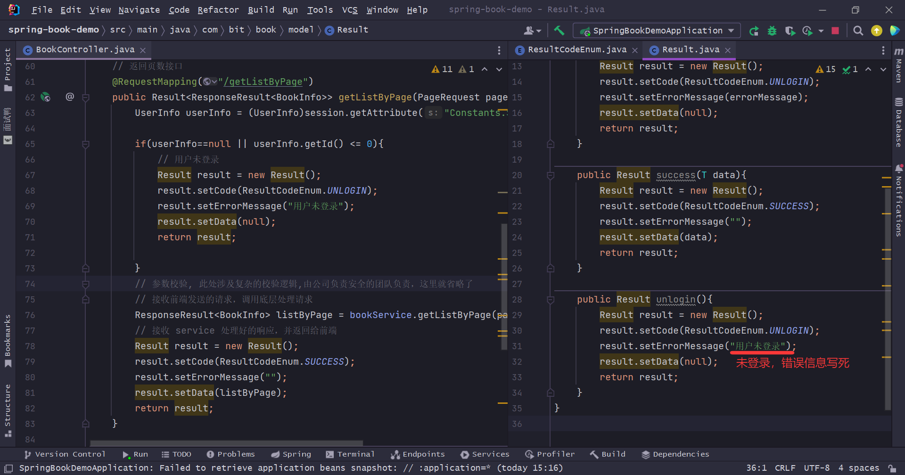Open the Endpoints tool window
The width and height of the screenshot is (905, 475).
point(418,454)
